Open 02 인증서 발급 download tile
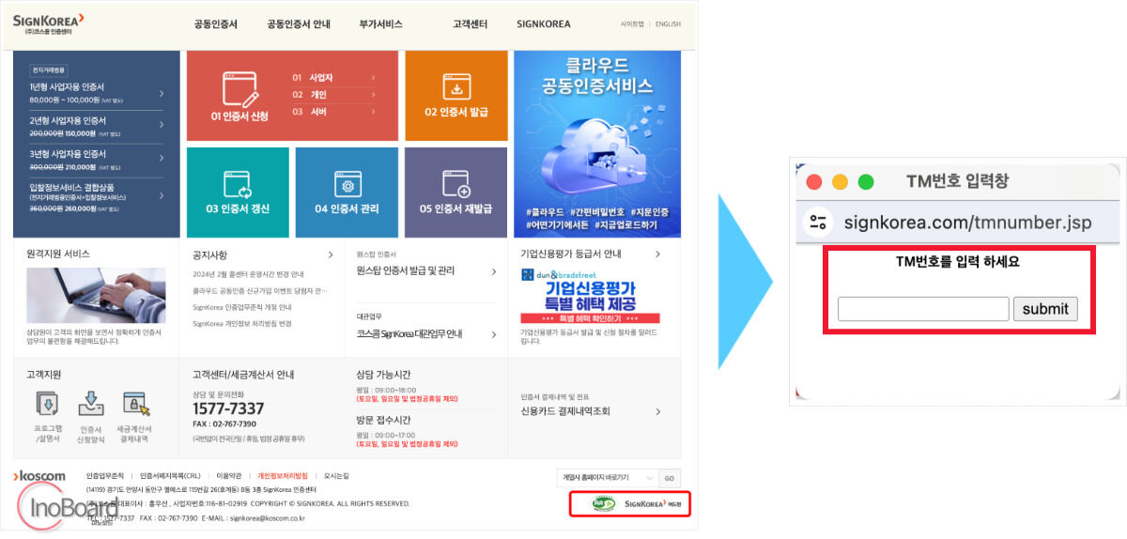 click(456, 95)
